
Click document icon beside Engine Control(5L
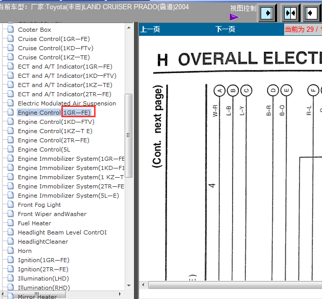coord(10,149)
